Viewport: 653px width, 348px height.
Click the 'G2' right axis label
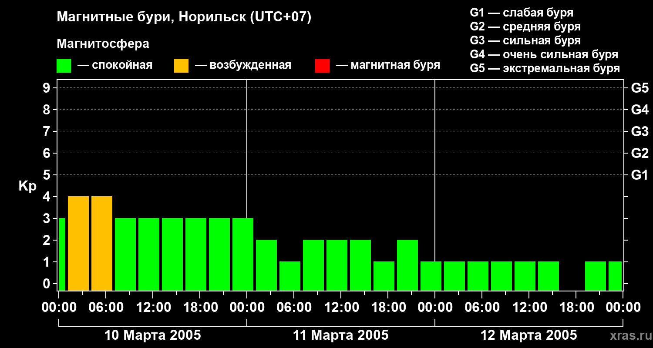(640, 153)
